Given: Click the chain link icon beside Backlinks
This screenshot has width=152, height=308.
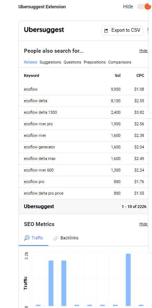Looking at the screenshot, I should pyautogui.click(x=56, y=238).
